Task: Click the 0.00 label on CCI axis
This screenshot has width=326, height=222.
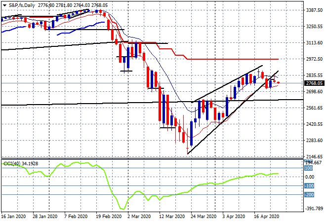Action: [310, 177]
